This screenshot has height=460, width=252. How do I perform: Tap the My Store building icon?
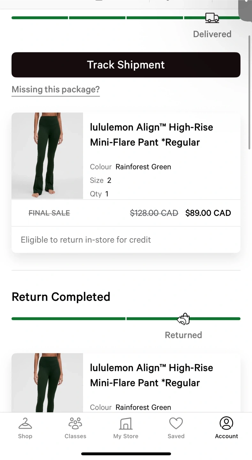click(126, 424)
